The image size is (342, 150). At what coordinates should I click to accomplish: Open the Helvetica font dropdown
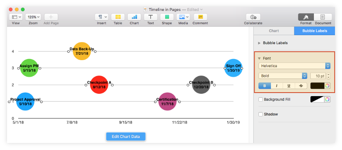tap(294, 66)
